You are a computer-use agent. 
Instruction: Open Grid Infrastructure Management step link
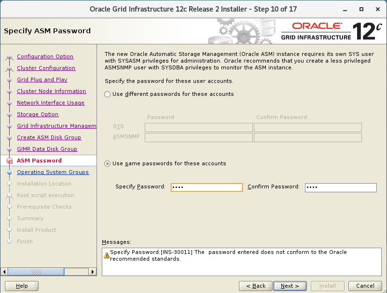pos(56,126)
